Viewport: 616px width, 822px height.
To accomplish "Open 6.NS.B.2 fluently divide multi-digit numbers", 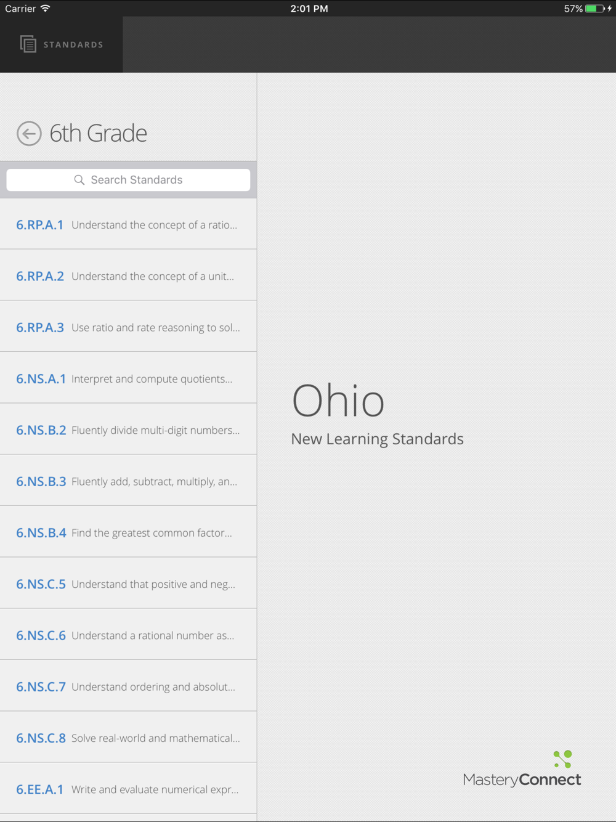I will [x=128, y=430].
